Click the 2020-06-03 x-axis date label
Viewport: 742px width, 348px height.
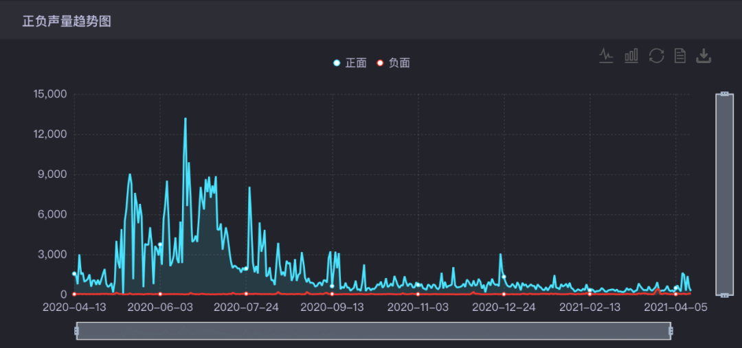pos(160,307)
